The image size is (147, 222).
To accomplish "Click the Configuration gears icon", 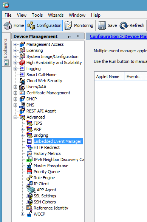I will (31, 25).
